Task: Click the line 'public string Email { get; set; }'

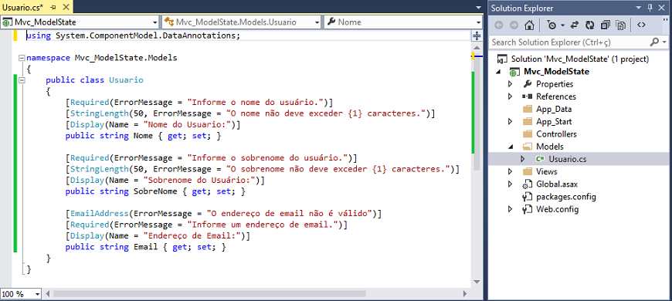Action: point(145,247)
